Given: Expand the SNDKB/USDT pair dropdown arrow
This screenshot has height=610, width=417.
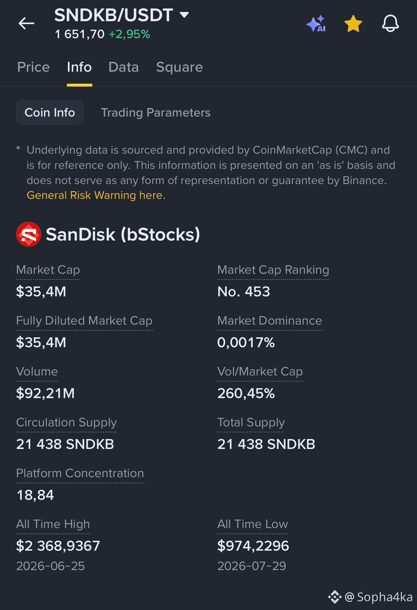Looking at the screenshot, I should (x=184, y=15).
